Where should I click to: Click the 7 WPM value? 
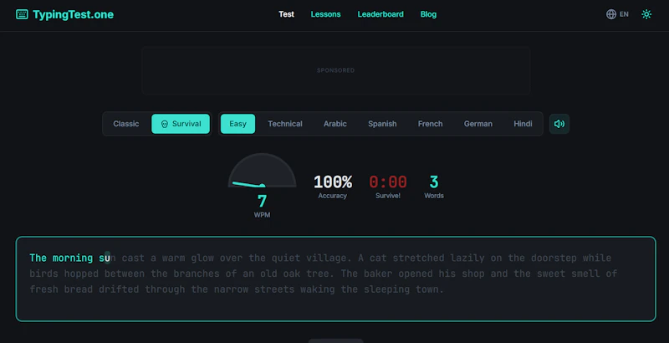point(262,201)
